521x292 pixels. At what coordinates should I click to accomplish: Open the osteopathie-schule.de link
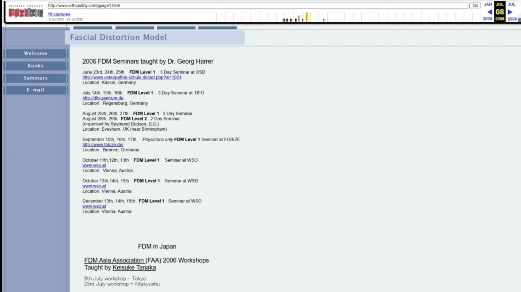click(132, 77)
